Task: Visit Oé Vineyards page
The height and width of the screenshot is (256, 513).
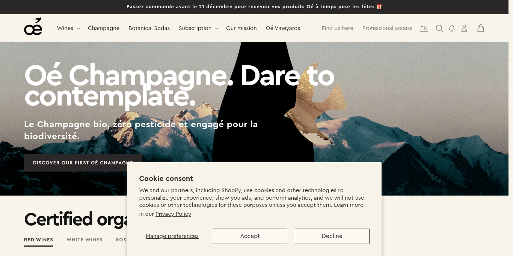Action: 283,28
